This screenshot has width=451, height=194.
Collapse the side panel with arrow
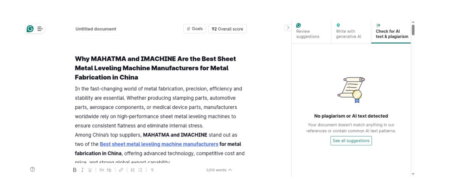pos(288,27)
